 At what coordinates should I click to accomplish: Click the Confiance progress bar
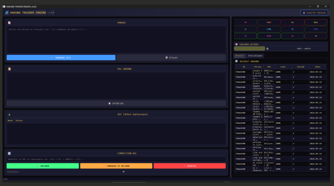coord(124,172)
